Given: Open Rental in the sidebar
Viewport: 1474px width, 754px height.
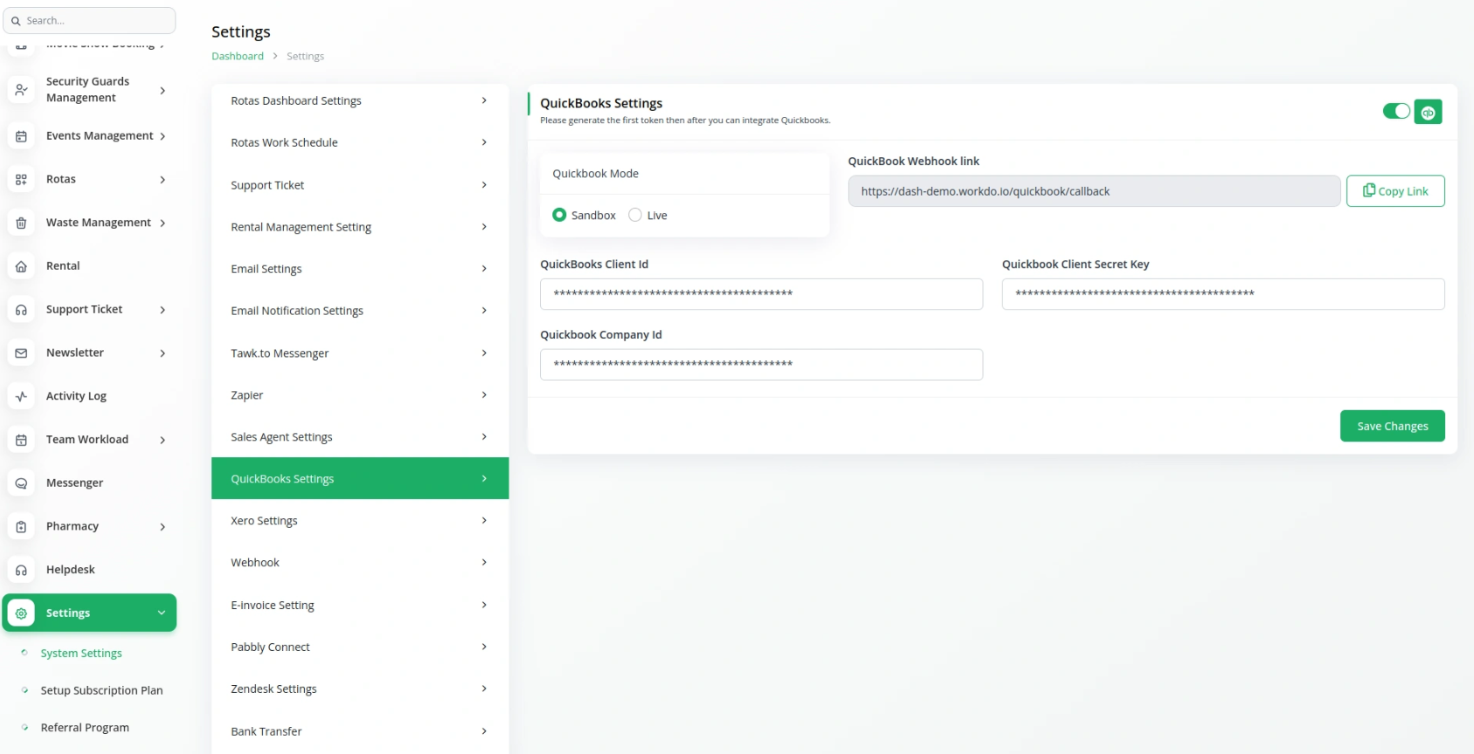Looking at the screenshot, I should tap(63, 266).
